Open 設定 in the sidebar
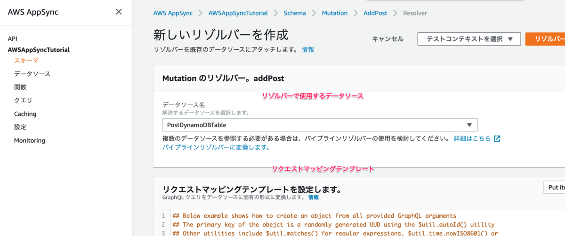The width and height of the screenshot is (565, 236). point(20,127)
